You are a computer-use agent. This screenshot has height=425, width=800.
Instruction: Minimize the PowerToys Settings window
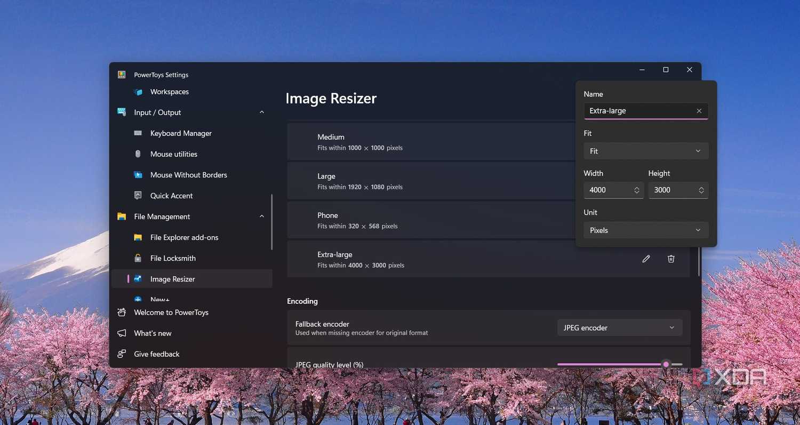click(642, 70)
